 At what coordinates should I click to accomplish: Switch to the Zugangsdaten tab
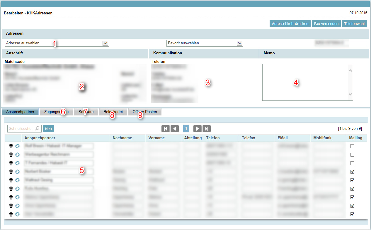(x=56, y=112)
